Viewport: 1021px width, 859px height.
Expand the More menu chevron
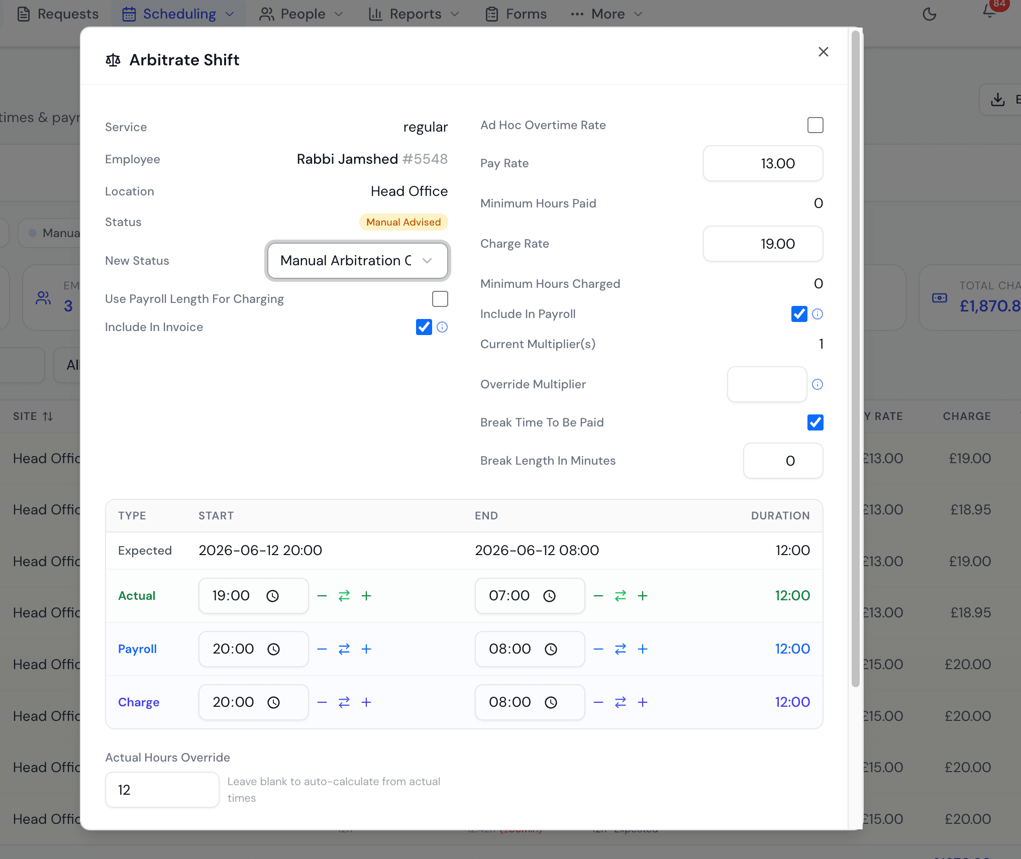pyautogui.click(x=638, y=14)
